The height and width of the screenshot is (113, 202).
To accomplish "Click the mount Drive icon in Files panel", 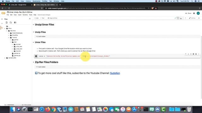I will 15,23.
